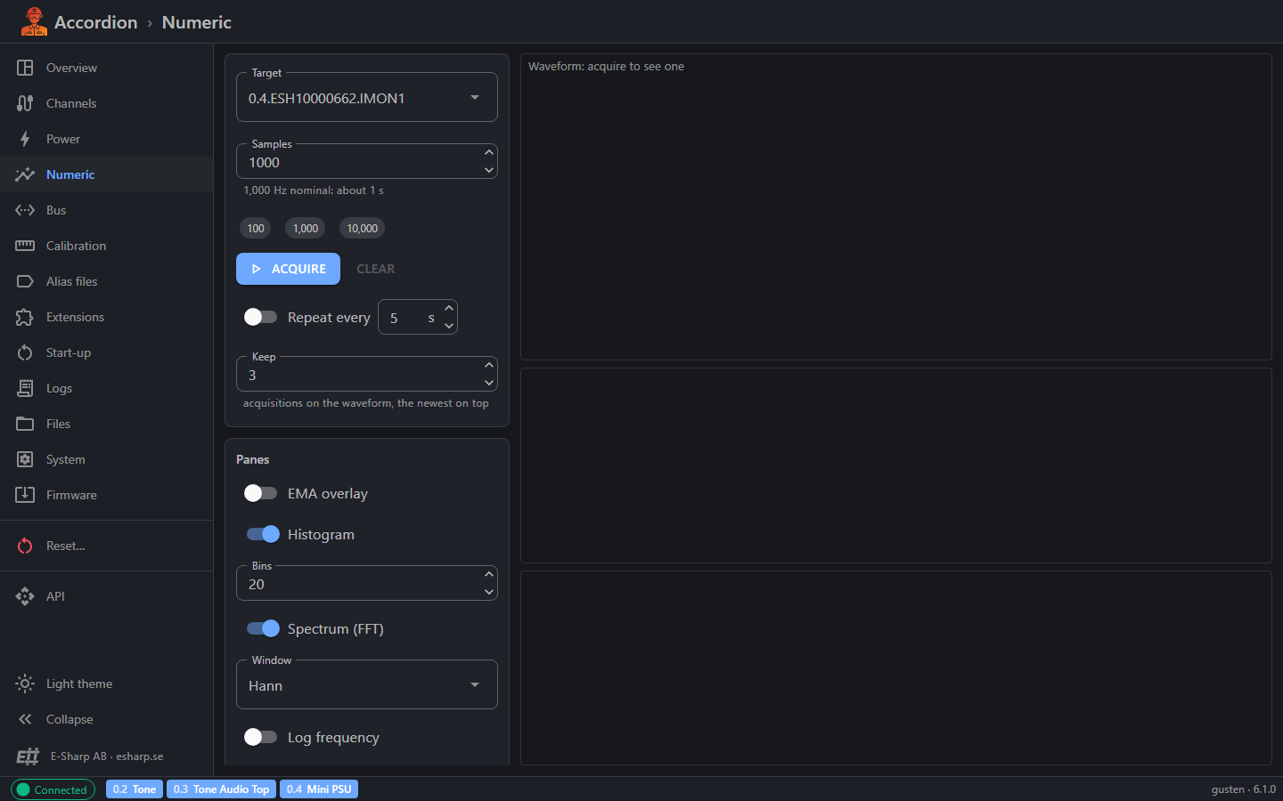Click the API sidebar icon
Viewport: 1283px width, 801px height.
pyautogui.click(x=25, y=596)
